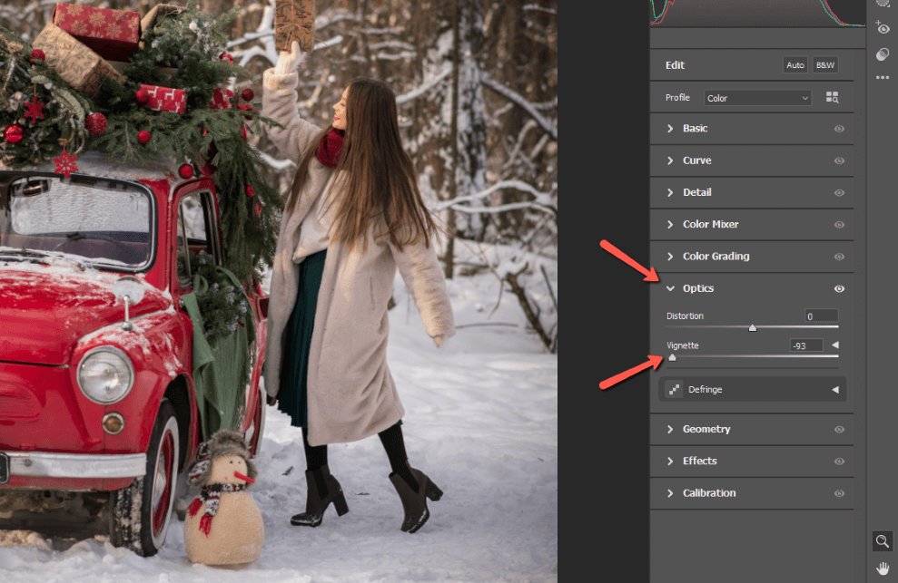Viewport: 898px width, 583px height.
Task: Expand the Color Grading chevron
Action: 670,257
